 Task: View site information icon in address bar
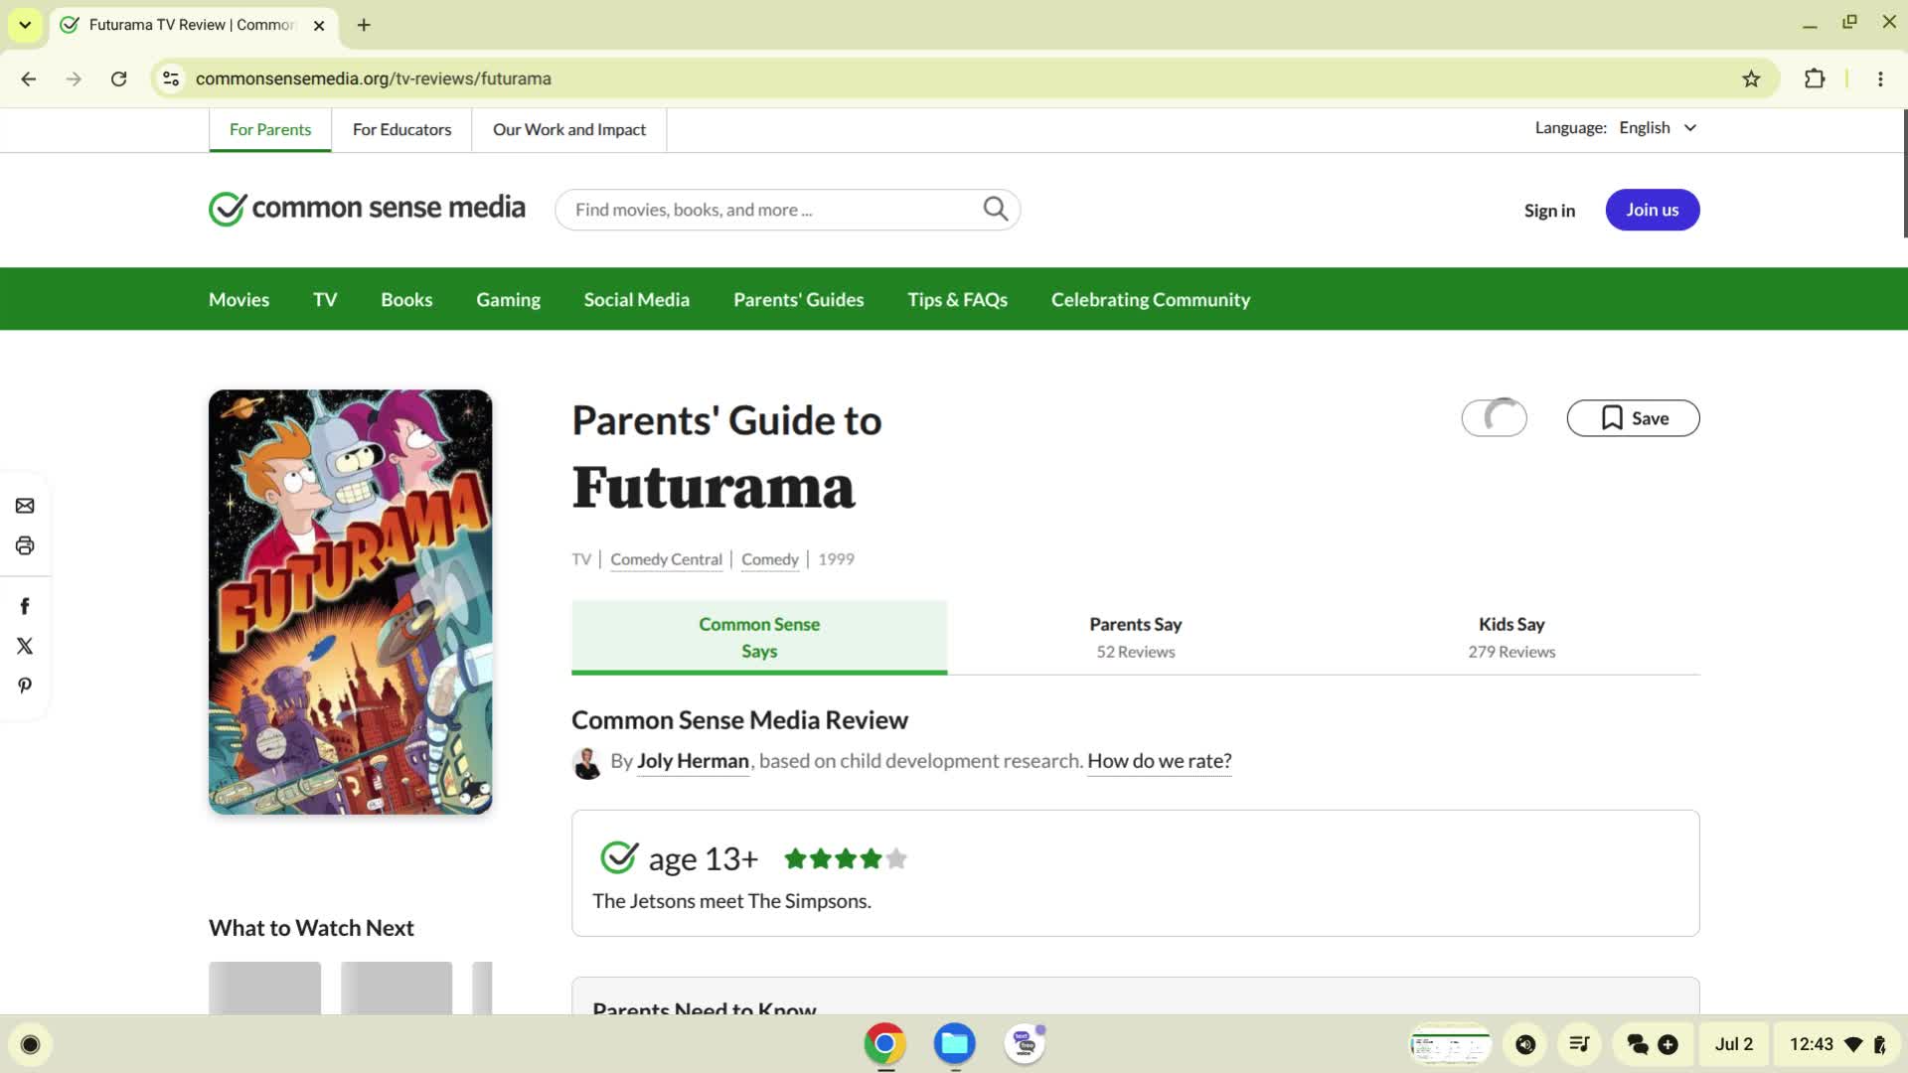tap(171, 78)
